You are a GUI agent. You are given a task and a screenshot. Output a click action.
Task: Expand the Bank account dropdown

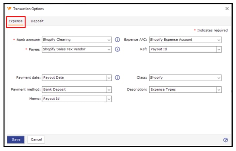pos(109,40)
